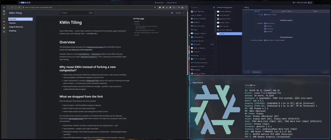Screen dimensions: 331x140
Task: Open Printers settings
Action: tap(202, 52)
